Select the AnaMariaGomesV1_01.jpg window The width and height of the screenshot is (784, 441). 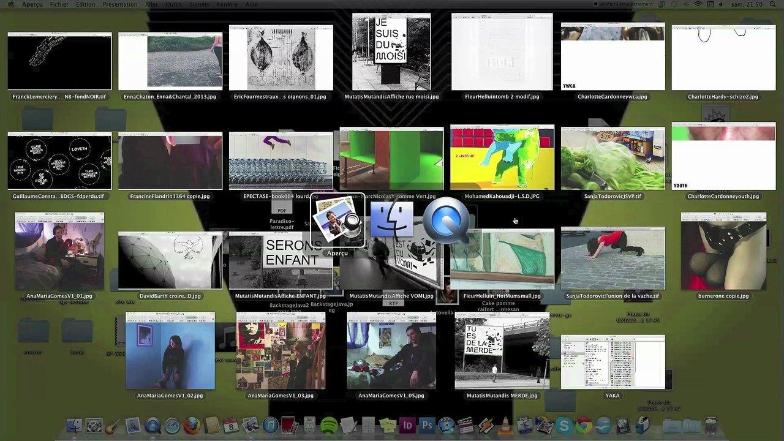pos(59,251)
